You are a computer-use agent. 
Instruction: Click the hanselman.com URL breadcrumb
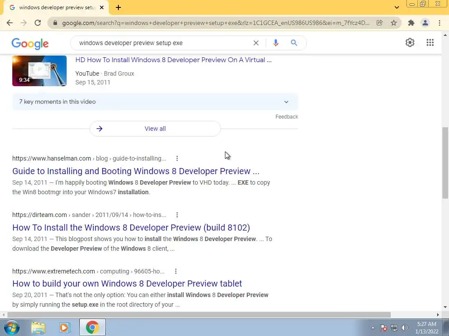pyautogui.click(x=89, y=158)
